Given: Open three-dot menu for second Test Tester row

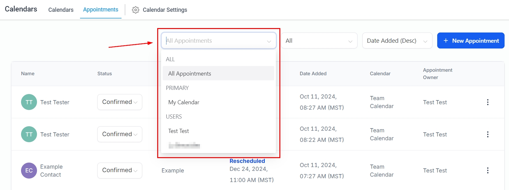Looking at the screenshot, I should (488, 135).
